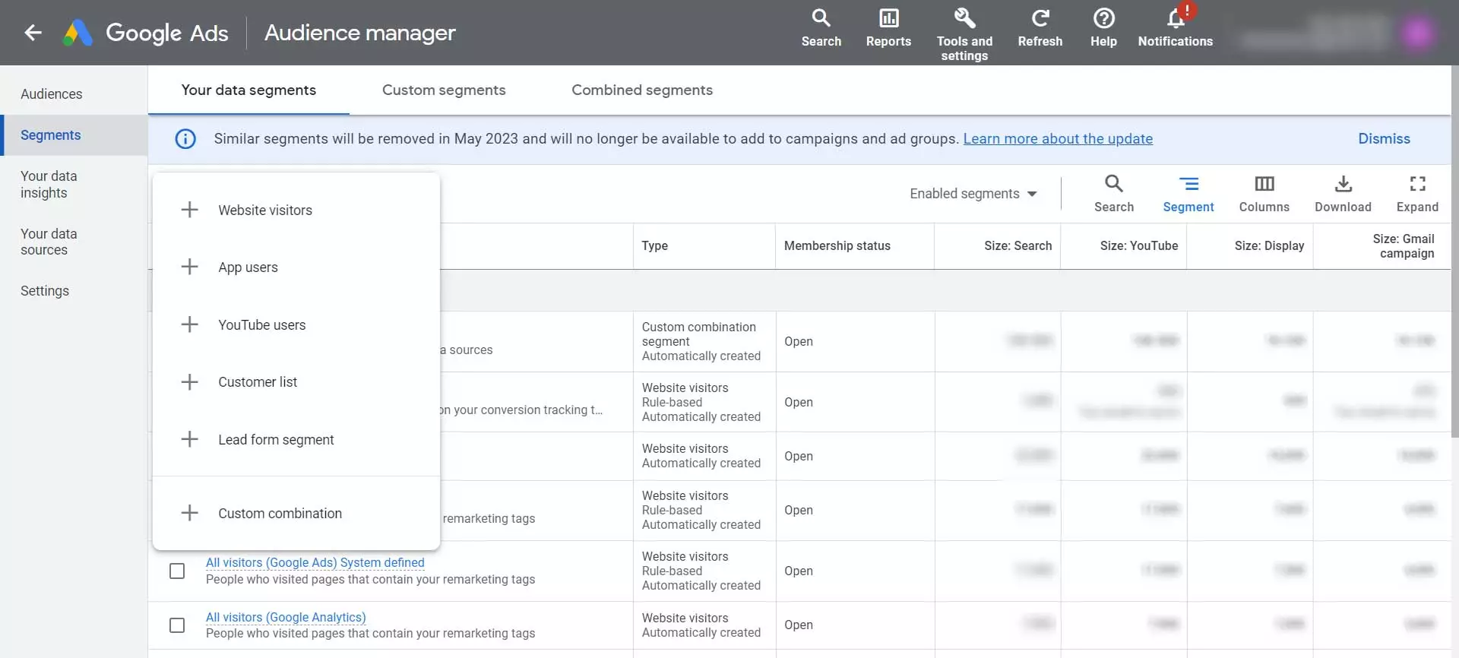Screen dimensions: 1459x658
Task: Dismiss the similar segments banner
Action: pyautogui.click(x=1384, y=139)
